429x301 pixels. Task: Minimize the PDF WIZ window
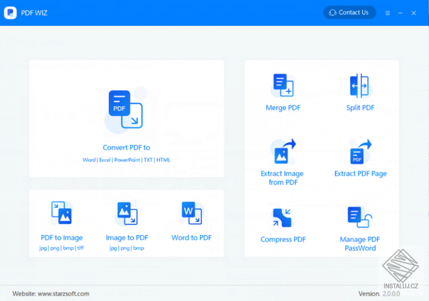[401, 13]
